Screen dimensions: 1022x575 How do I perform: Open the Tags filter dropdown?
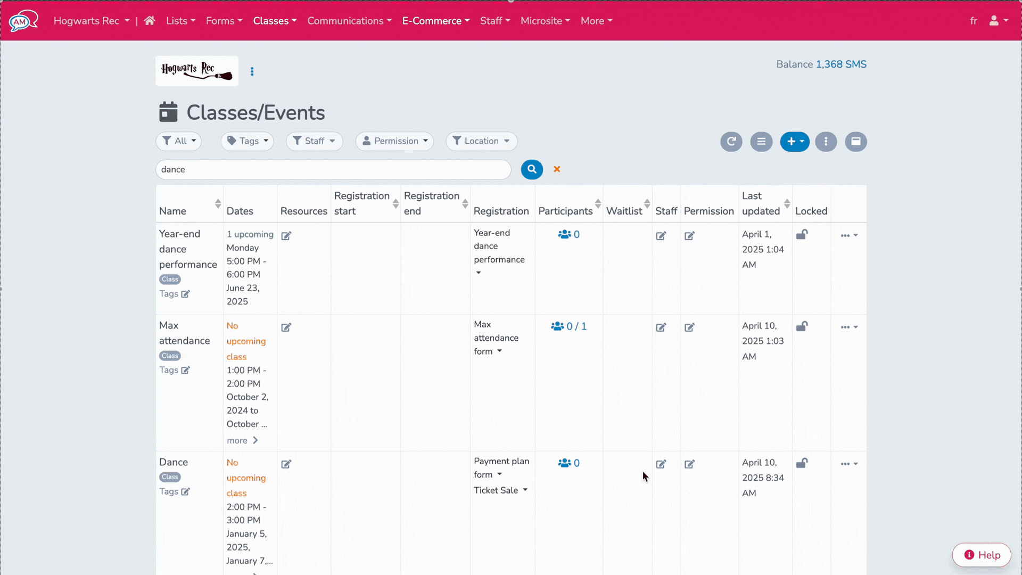click(247, 141)
